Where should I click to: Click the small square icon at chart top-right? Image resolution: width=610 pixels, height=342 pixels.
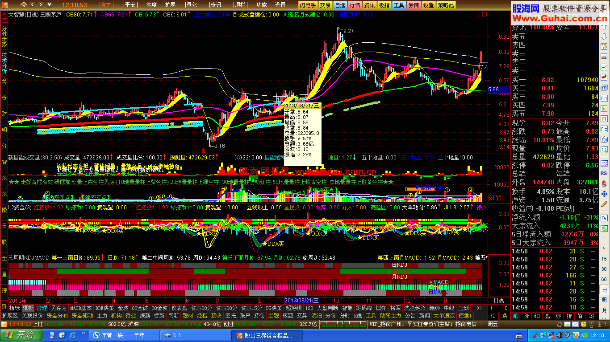click(x=485, y=14)
